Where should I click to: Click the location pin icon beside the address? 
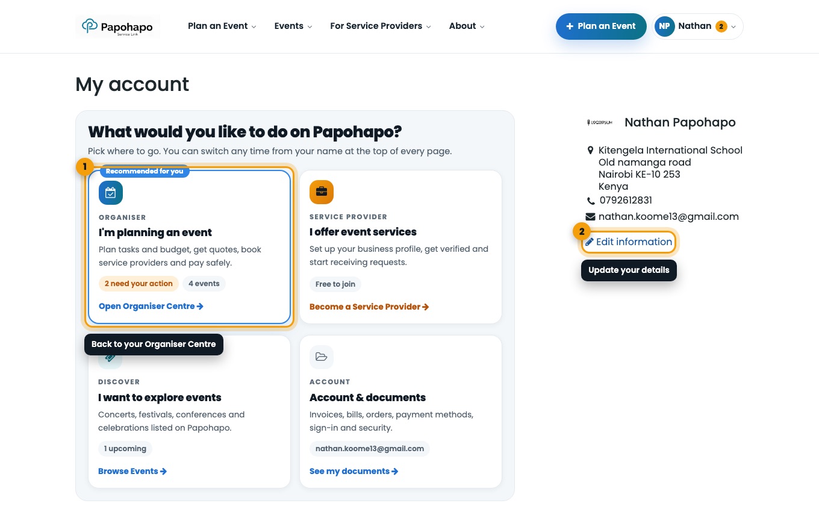click(x=590, y=150)
